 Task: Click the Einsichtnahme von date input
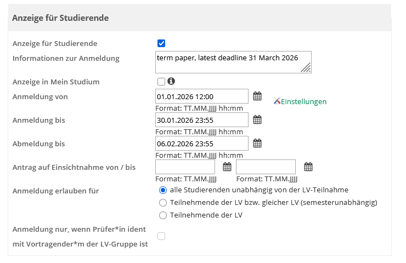coord(185,167)
